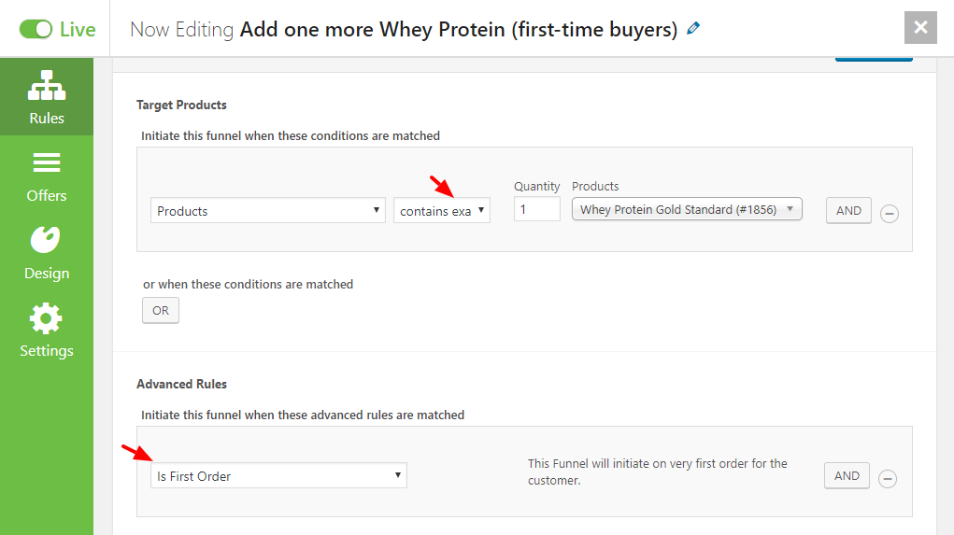Open the Settings gear icon
The width and height of the screenshot is (954, 535).
pos(46,318)
